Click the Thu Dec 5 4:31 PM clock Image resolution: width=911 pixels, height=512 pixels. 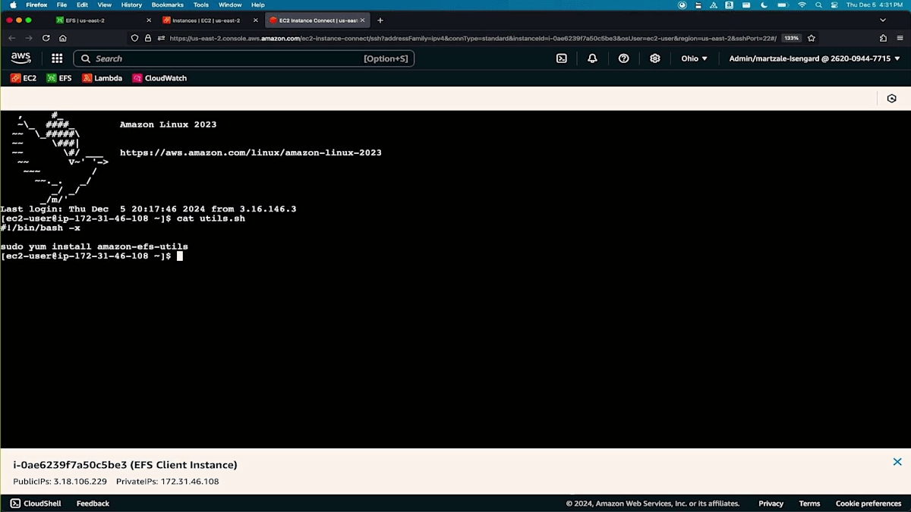874,5
